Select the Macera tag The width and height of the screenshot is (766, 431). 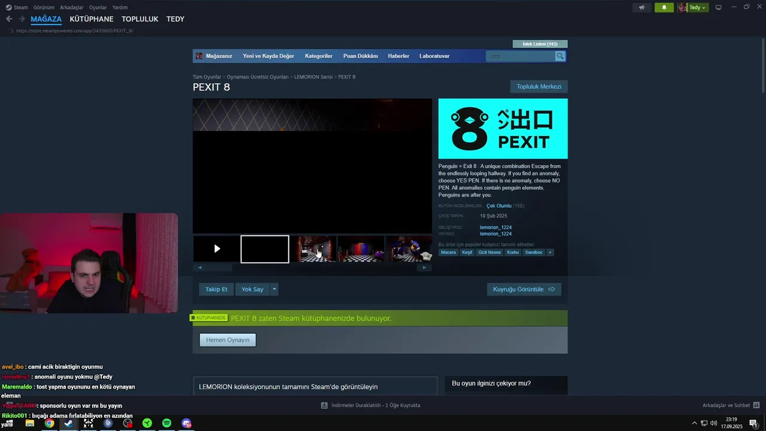coord(448,253)
